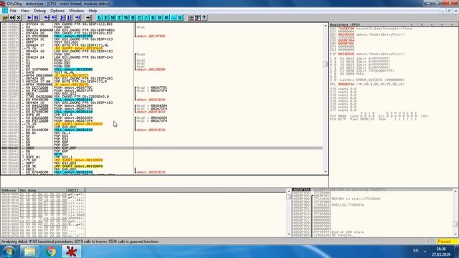Image resolution: width=459 pixels, height=258 pixels.
Task: Click EN language indicator in system tray
Action: [x=416, y=251]
